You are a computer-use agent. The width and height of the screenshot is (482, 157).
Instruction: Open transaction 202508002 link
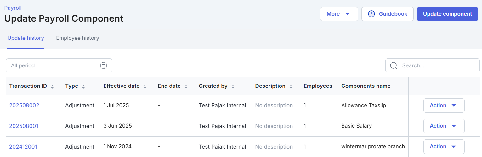click(x=24, y=106)
